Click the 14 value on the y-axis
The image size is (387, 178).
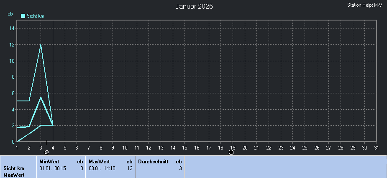pos(12,28)
